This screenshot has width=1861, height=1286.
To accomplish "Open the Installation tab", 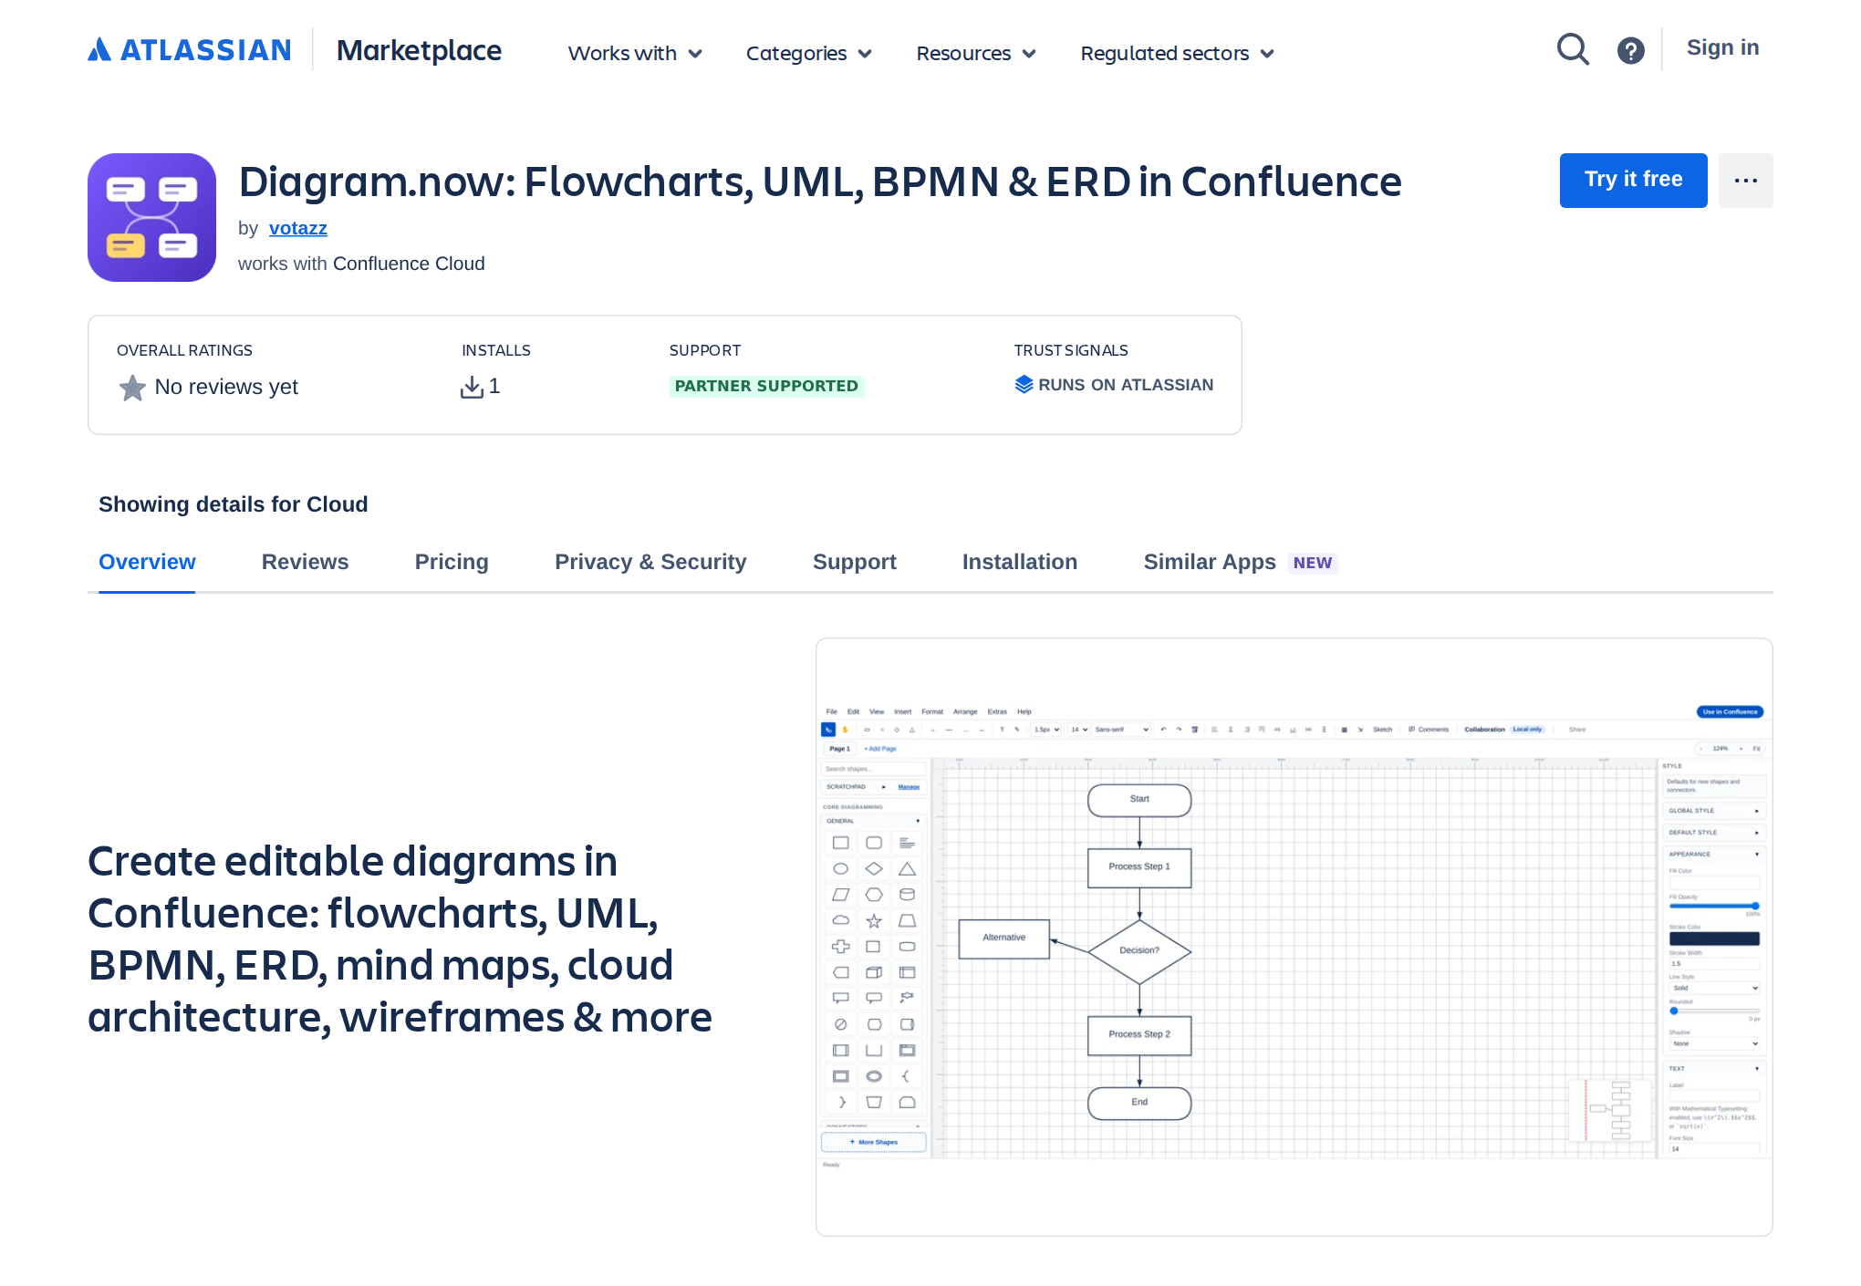I will click(1020, 562).
